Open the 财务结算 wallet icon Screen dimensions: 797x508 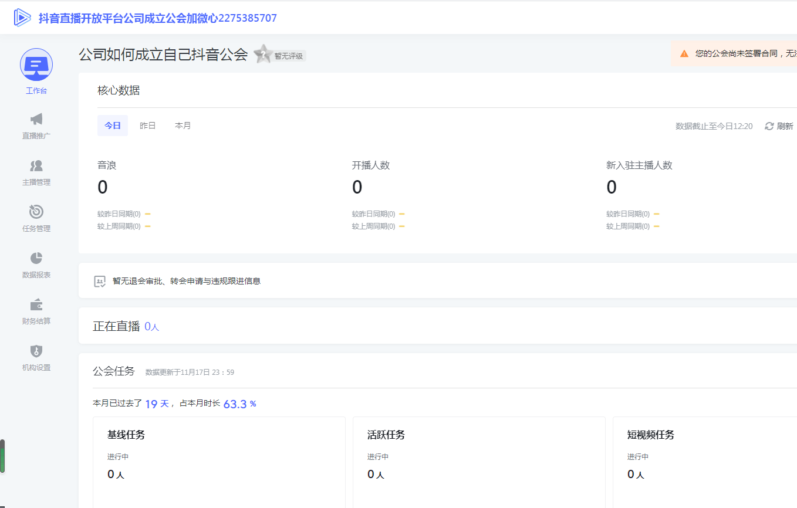point(36,305)
